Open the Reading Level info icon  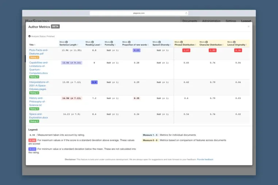[92, 42]
